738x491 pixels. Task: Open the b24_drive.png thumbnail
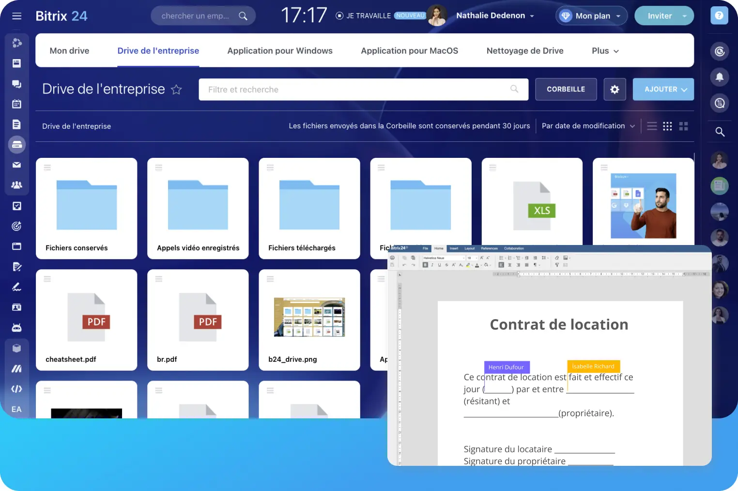pos(309,318)
